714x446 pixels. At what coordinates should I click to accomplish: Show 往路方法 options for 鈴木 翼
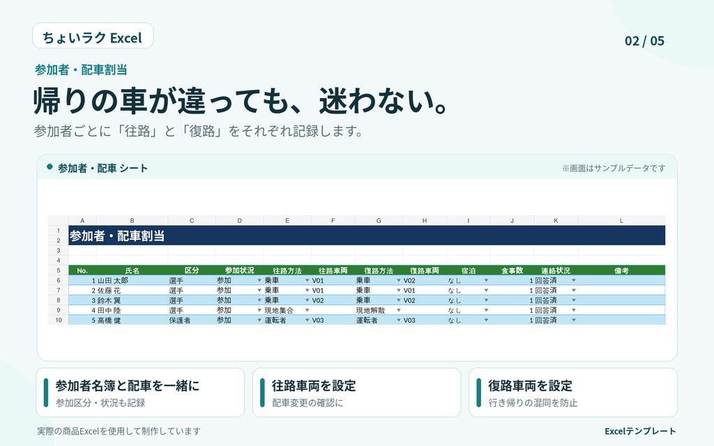pos(307,300)
